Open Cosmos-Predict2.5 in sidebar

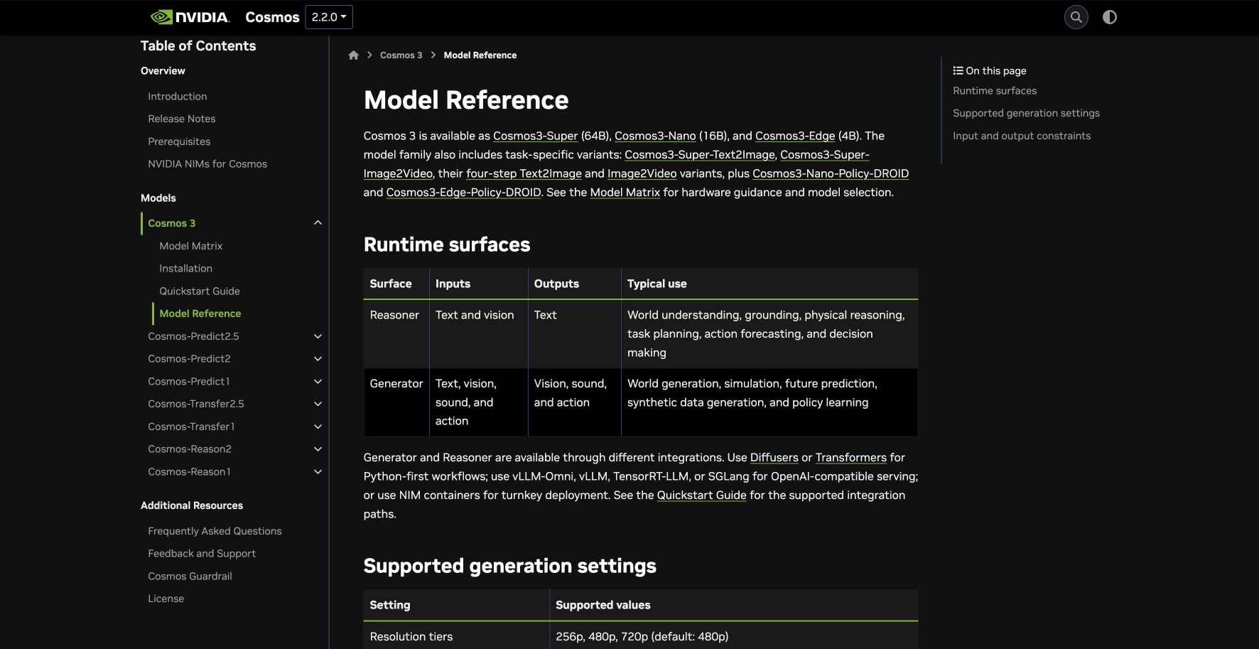193,336
